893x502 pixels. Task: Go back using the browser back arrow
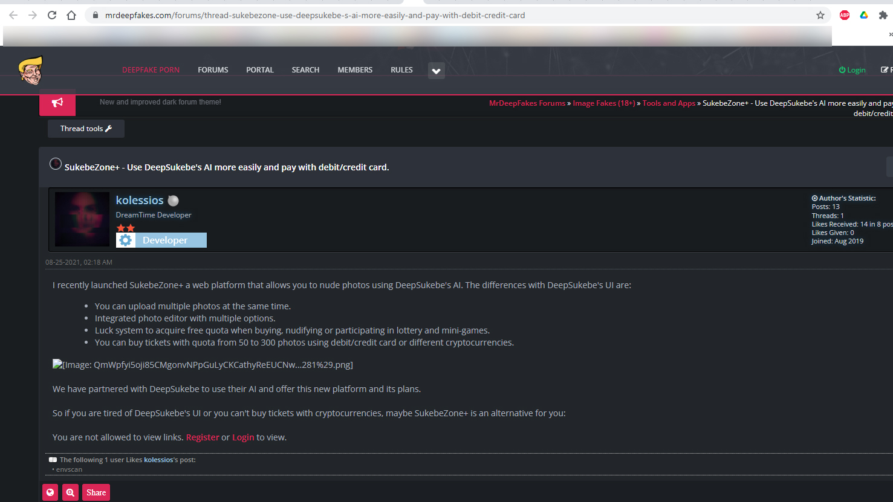coord(13,15)
